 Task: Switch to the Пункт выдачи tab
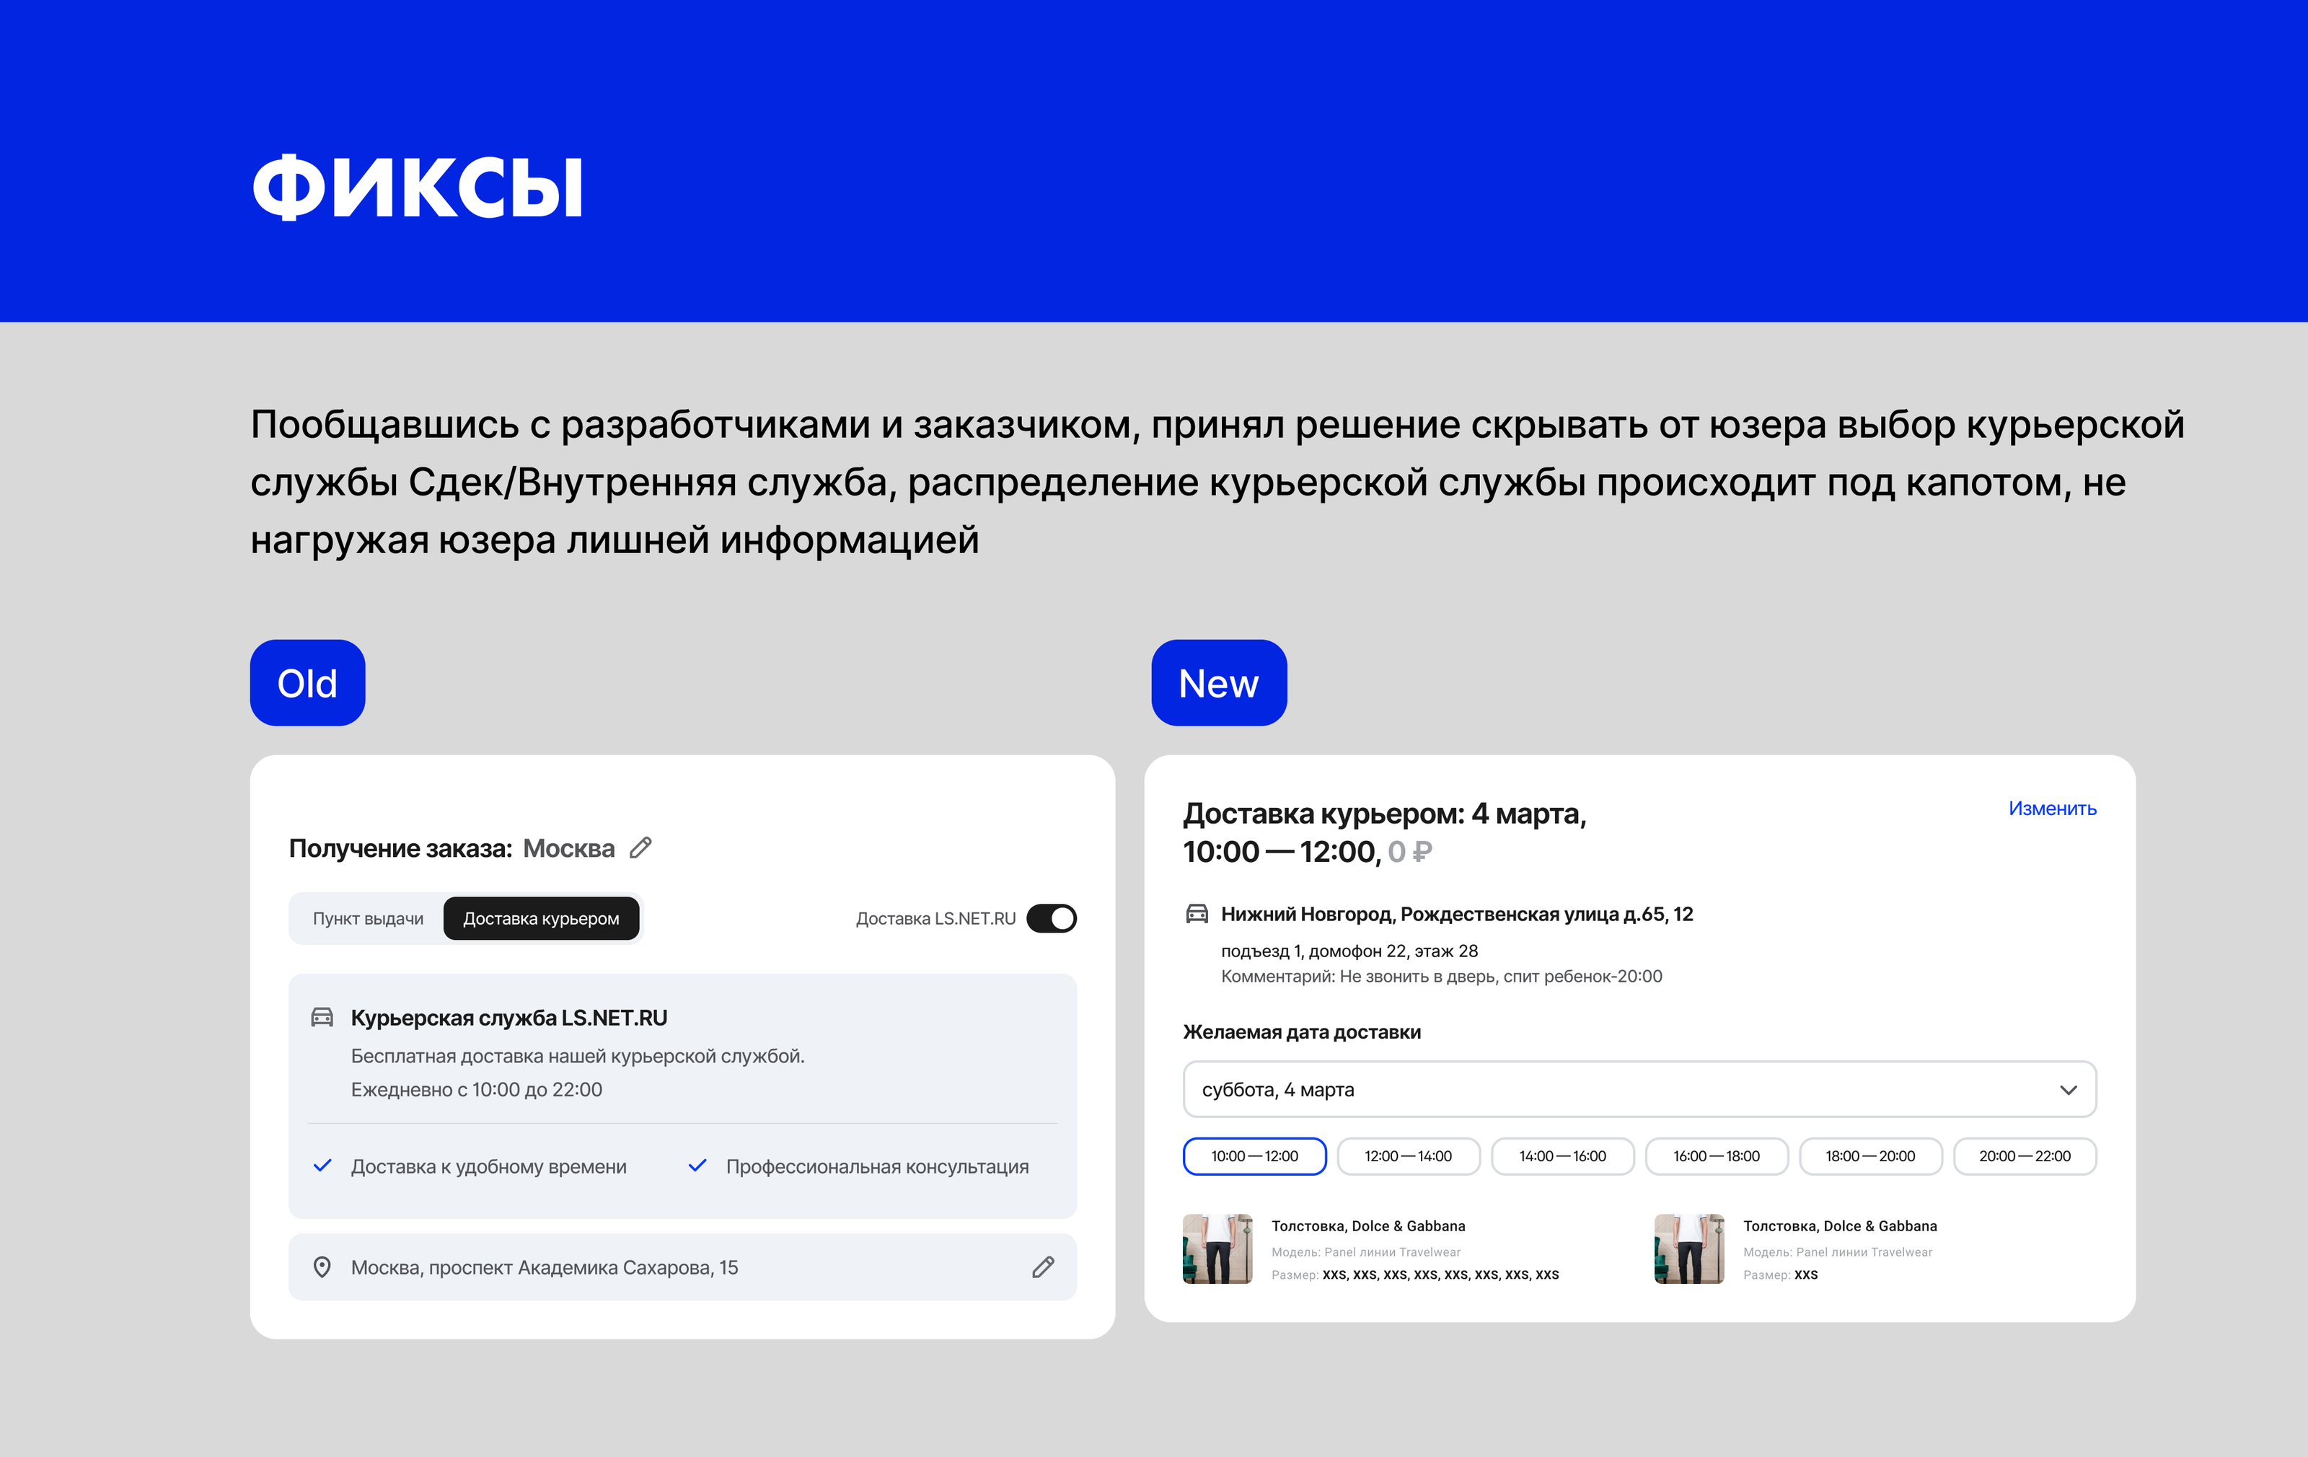(x=368, y=918)
